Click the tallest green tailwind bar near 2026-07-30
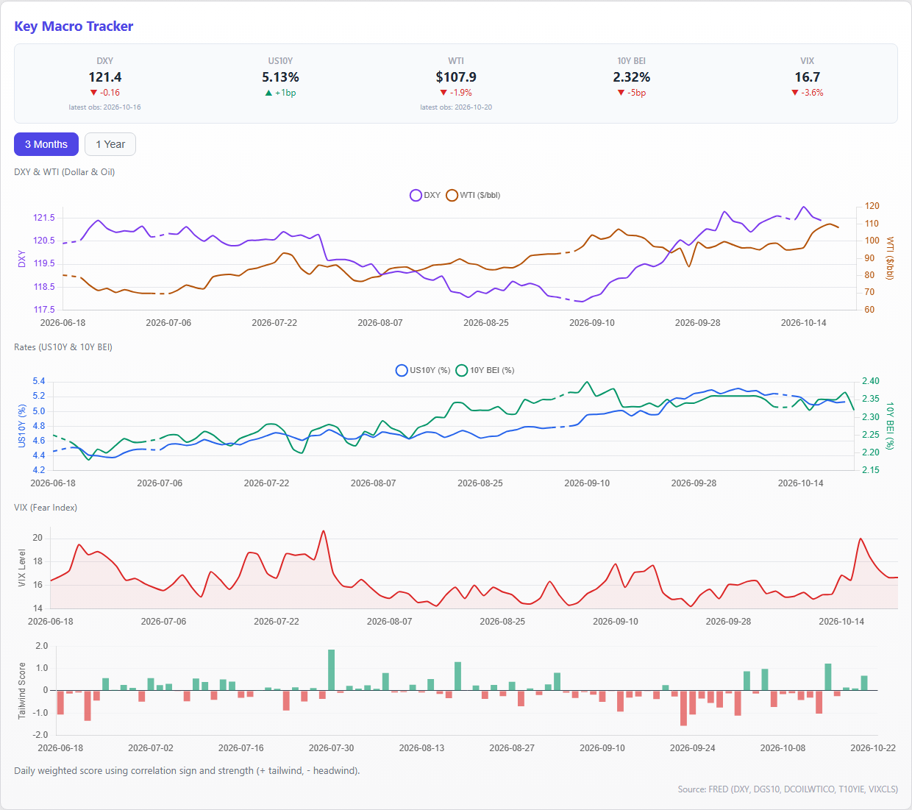 (332, 670)
